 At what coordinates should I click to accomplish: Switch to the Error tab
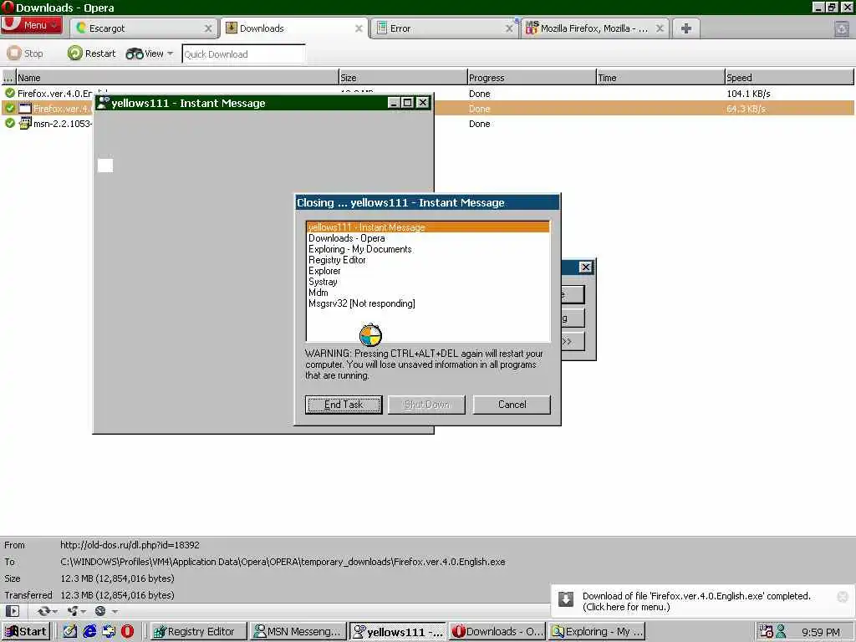(445, 28)
